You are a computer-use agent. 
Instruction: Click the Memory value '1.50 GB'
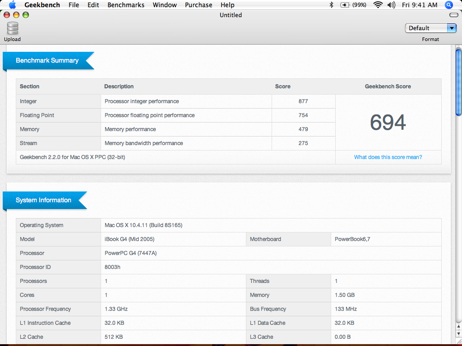point(345,295)
